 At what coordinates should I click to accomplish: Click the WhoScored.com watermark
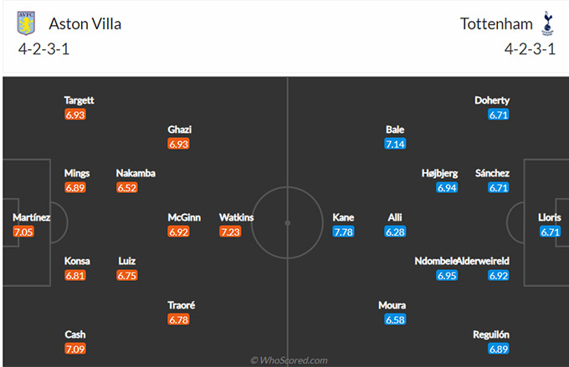click(x=289, y=360)
